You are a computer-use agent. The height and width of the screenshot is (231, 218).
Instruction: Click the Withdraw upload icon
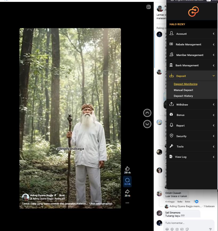[x=171, y=104]
